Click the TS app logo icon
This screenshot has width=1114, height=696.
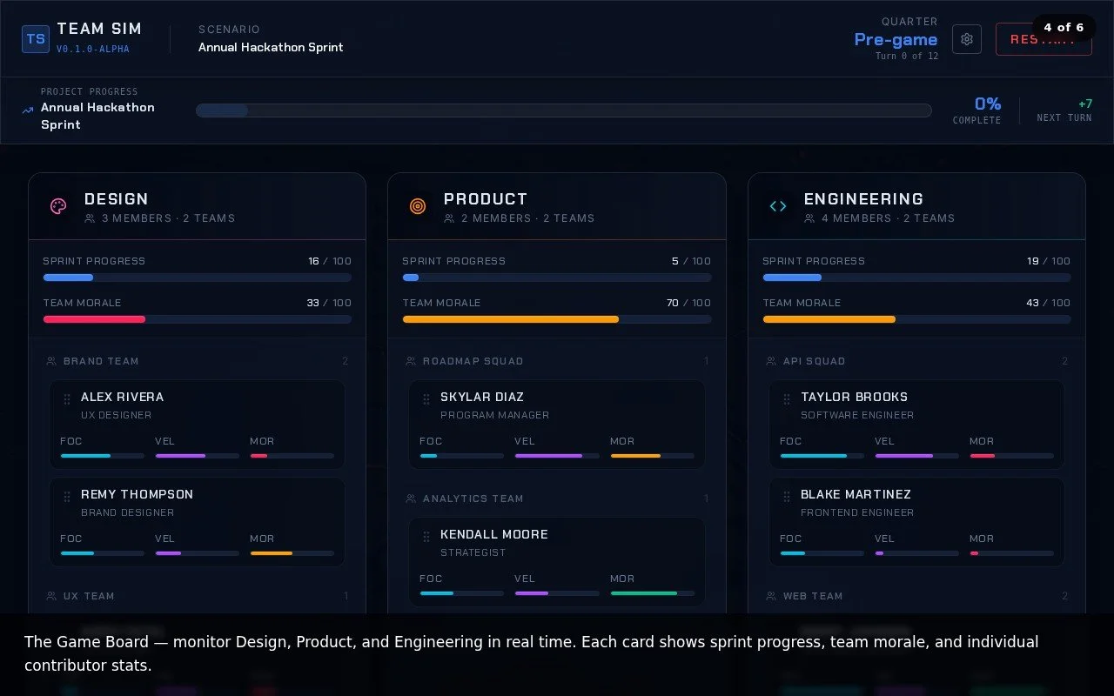[x=36, y=39]
